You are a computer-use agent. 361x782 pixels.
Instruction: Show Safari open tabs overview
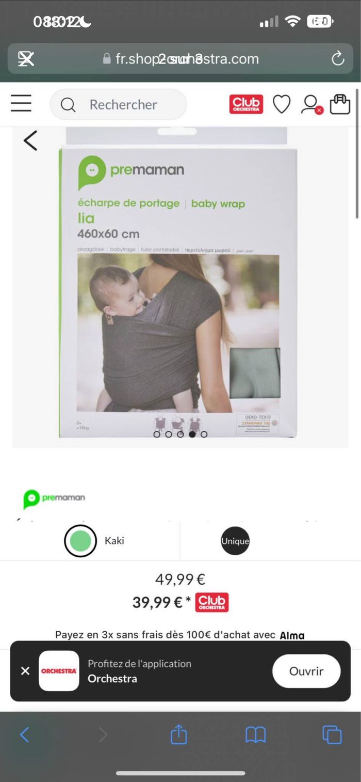332,734
